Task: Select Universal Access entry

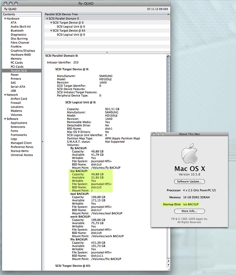Action: point(22,155)
